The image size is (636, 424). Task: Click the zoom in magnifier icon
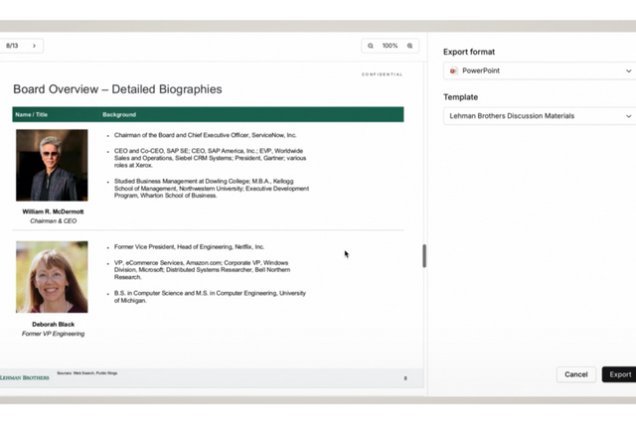click(409, 46)
